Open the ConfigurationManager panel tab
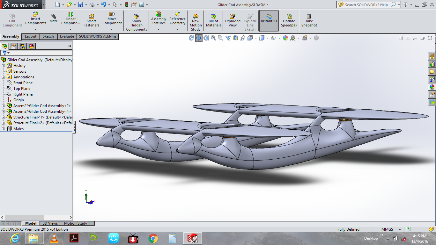The image size is (436, 245). tap(22, 46)
